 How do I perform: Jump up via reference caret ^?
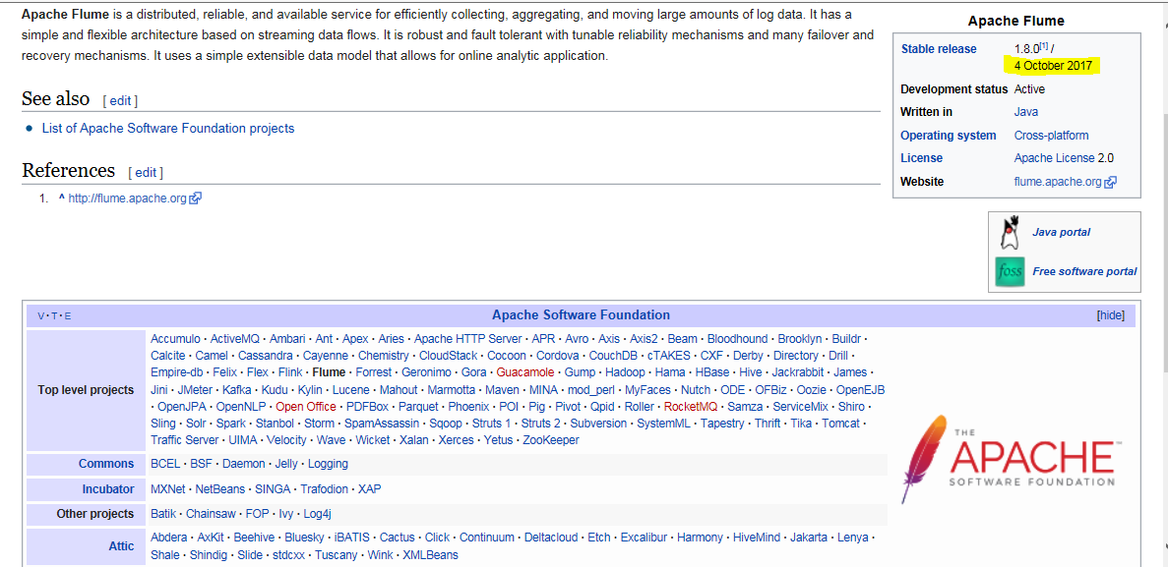click(x=61, y=198)
